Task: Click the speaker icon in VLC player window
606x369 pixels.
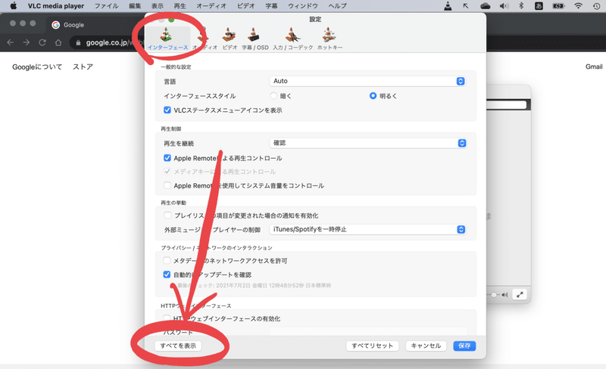Action: point(504,295)
